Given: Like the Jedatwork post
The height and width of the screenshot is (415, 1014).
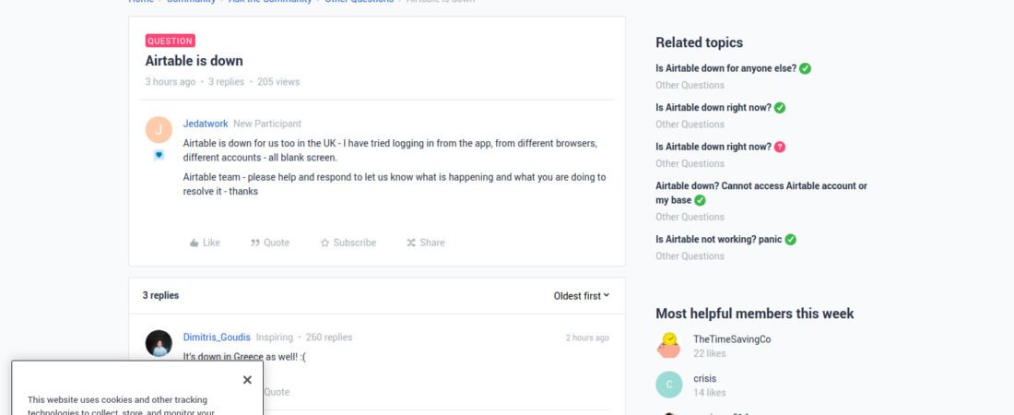Looking at the screenshot, I should pos(205,243).
